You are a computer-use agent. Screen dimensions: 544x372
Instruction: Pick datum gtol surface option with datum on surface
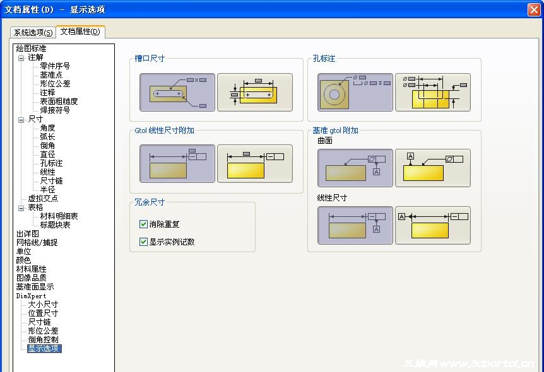click(x=433, y=168)
